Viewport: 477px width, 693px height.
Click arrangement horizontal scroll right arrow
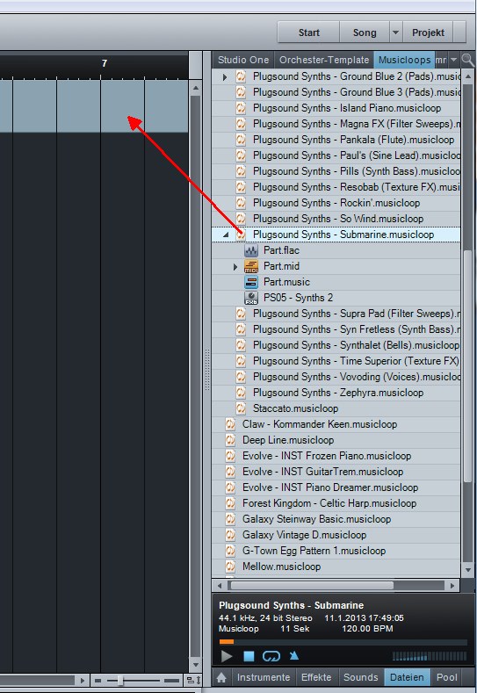pyautogui.click(x=83, y=680)
